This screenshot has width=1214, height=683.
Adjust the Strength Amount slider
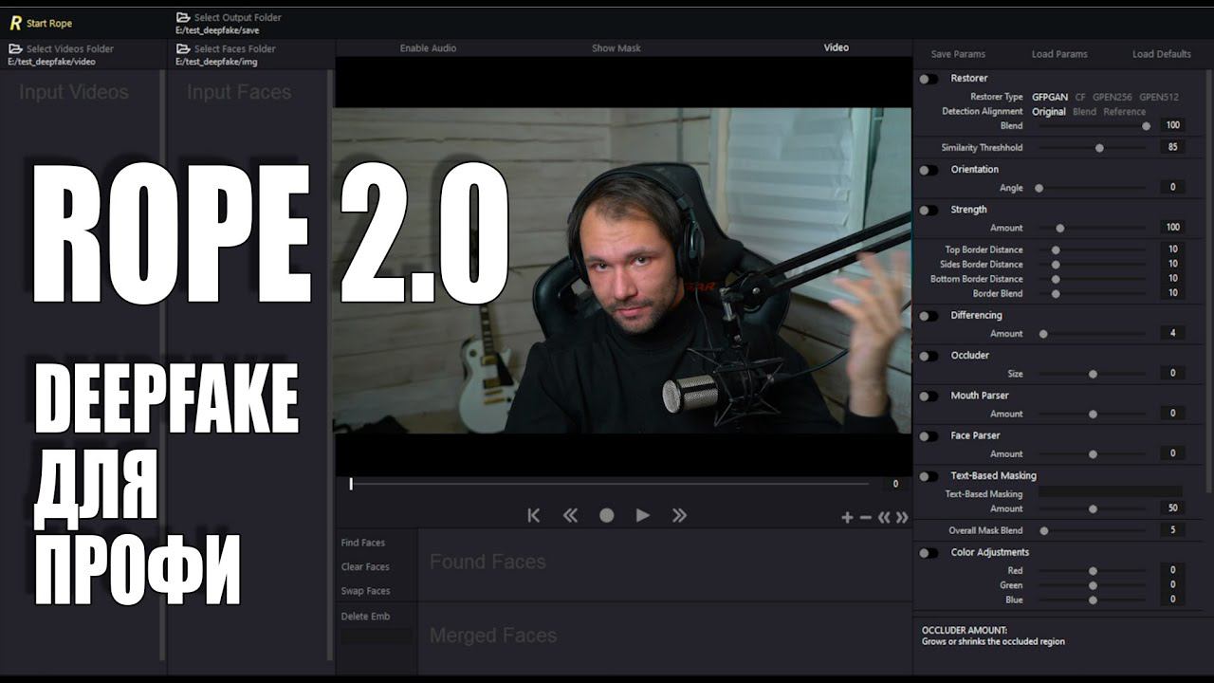pyautogui.click(x=1093, y=228)
